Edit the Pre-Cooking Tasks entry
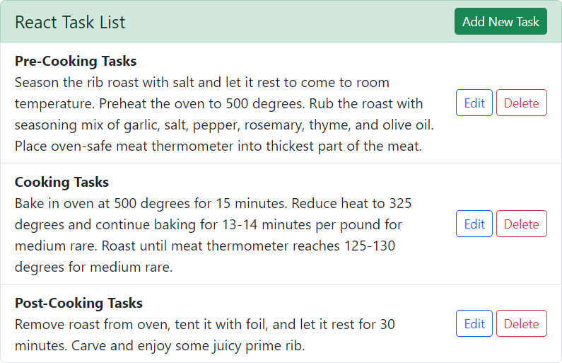Viewport: 562px width, 363px height. pos(474,103)
